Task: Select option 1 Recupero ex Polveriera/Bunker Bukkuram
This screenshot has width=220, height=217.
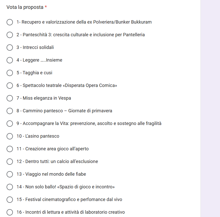Action: tap(10, 22)
